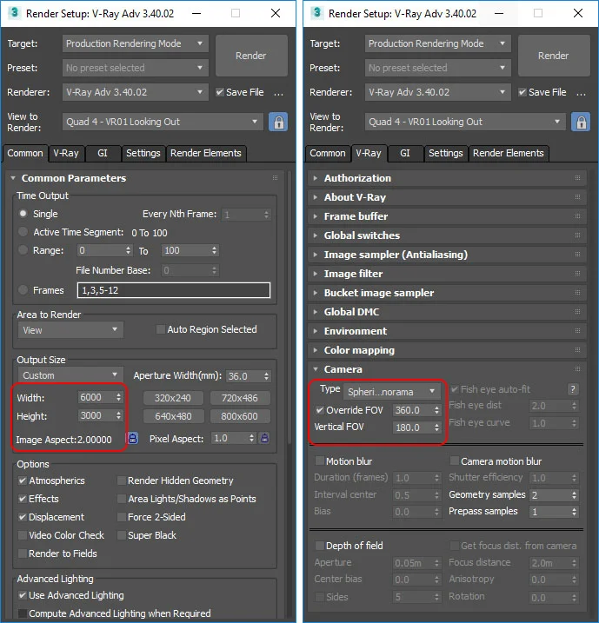This screenshot has width=599, height=623.
Task: Select Range time output radio button
Action: point(23,250)
